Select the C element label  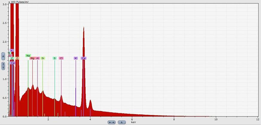[x=12, y=58]
